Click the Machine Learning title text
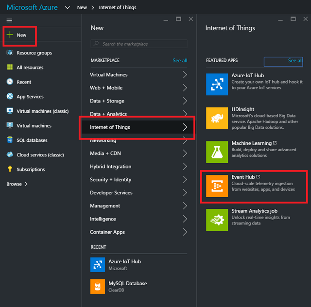The width and height of the screenshot is (311, 307). point(252,143)
